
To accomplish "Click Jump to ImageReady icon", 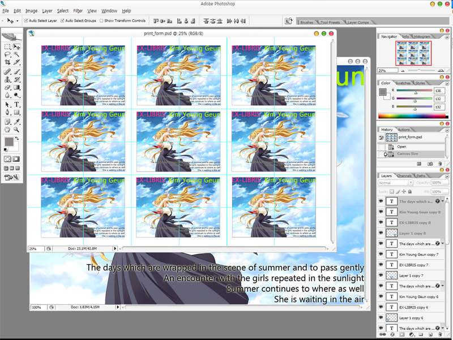I will click(x=12, y=177).
